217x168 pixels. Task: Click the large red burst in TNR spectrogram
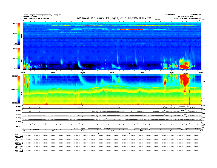(184, 80)
